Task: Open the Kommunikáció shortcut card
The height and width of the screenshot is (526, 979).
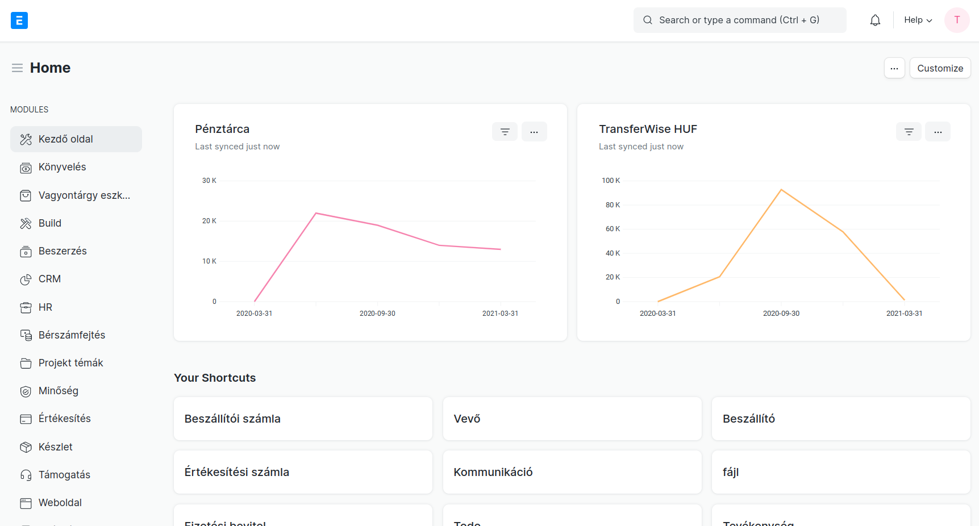Action: [x=572, y=472]
